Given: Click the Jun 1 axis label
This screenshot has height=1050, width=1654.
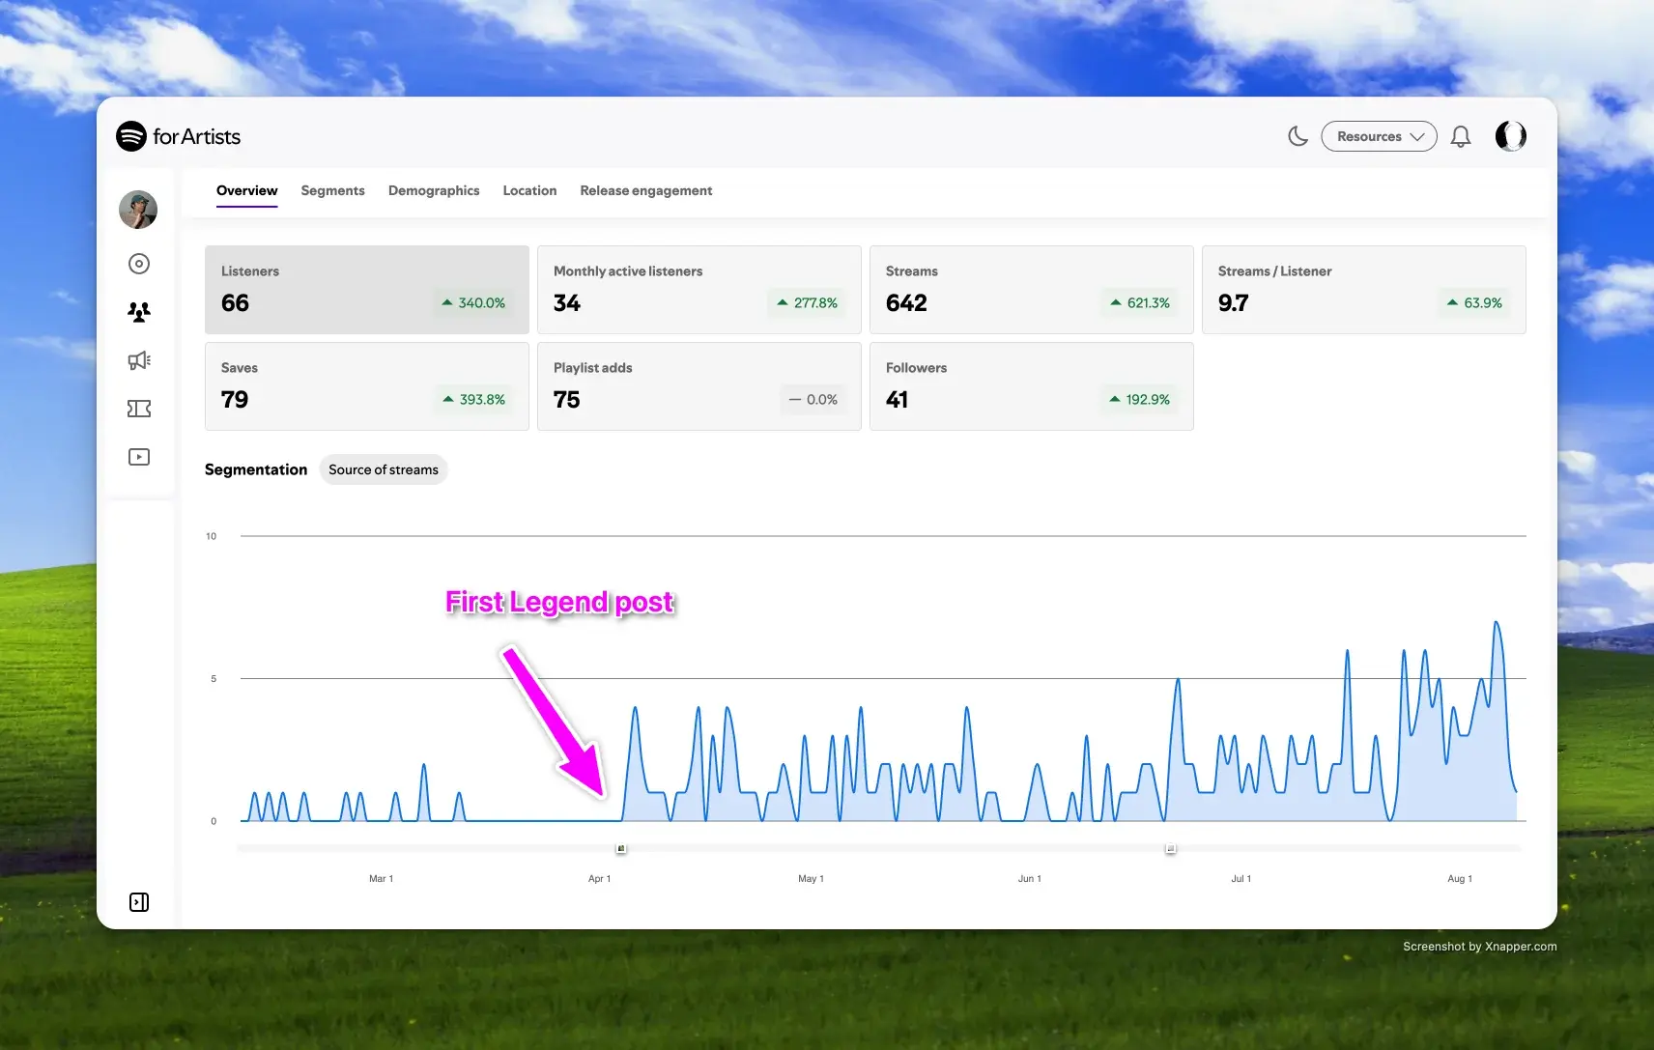Looking at the screenshot, I should click(x=1030, y=879).
